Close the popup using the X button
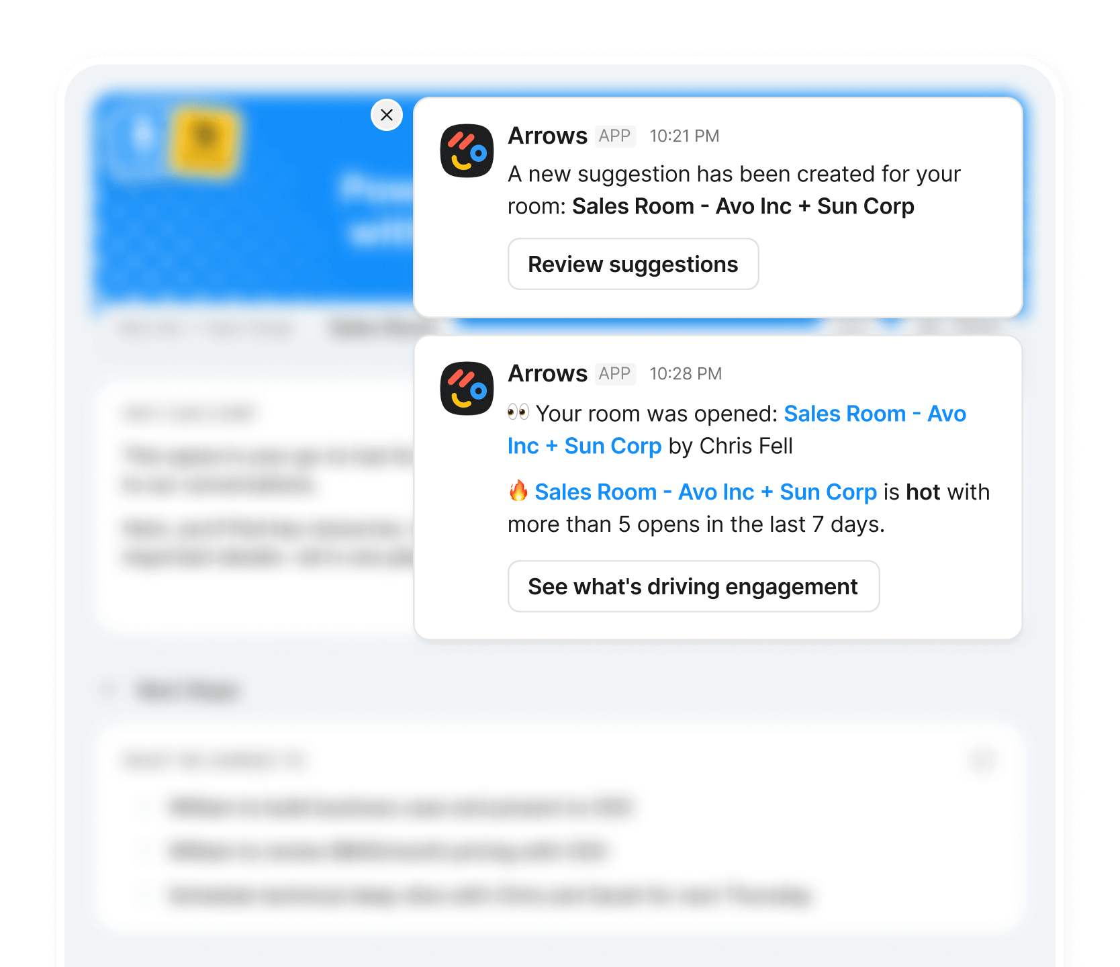1120x967 pixels. (387, 115)
